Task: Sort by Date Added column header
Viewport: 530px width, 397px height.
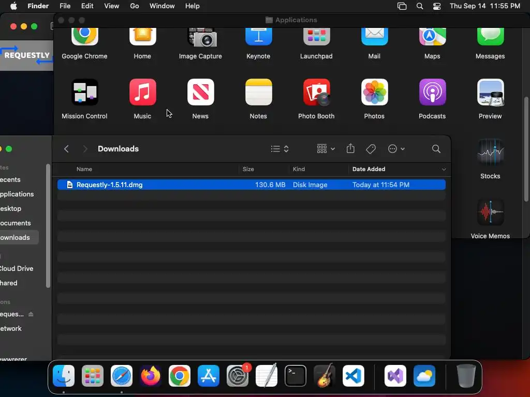Action: 369,169
